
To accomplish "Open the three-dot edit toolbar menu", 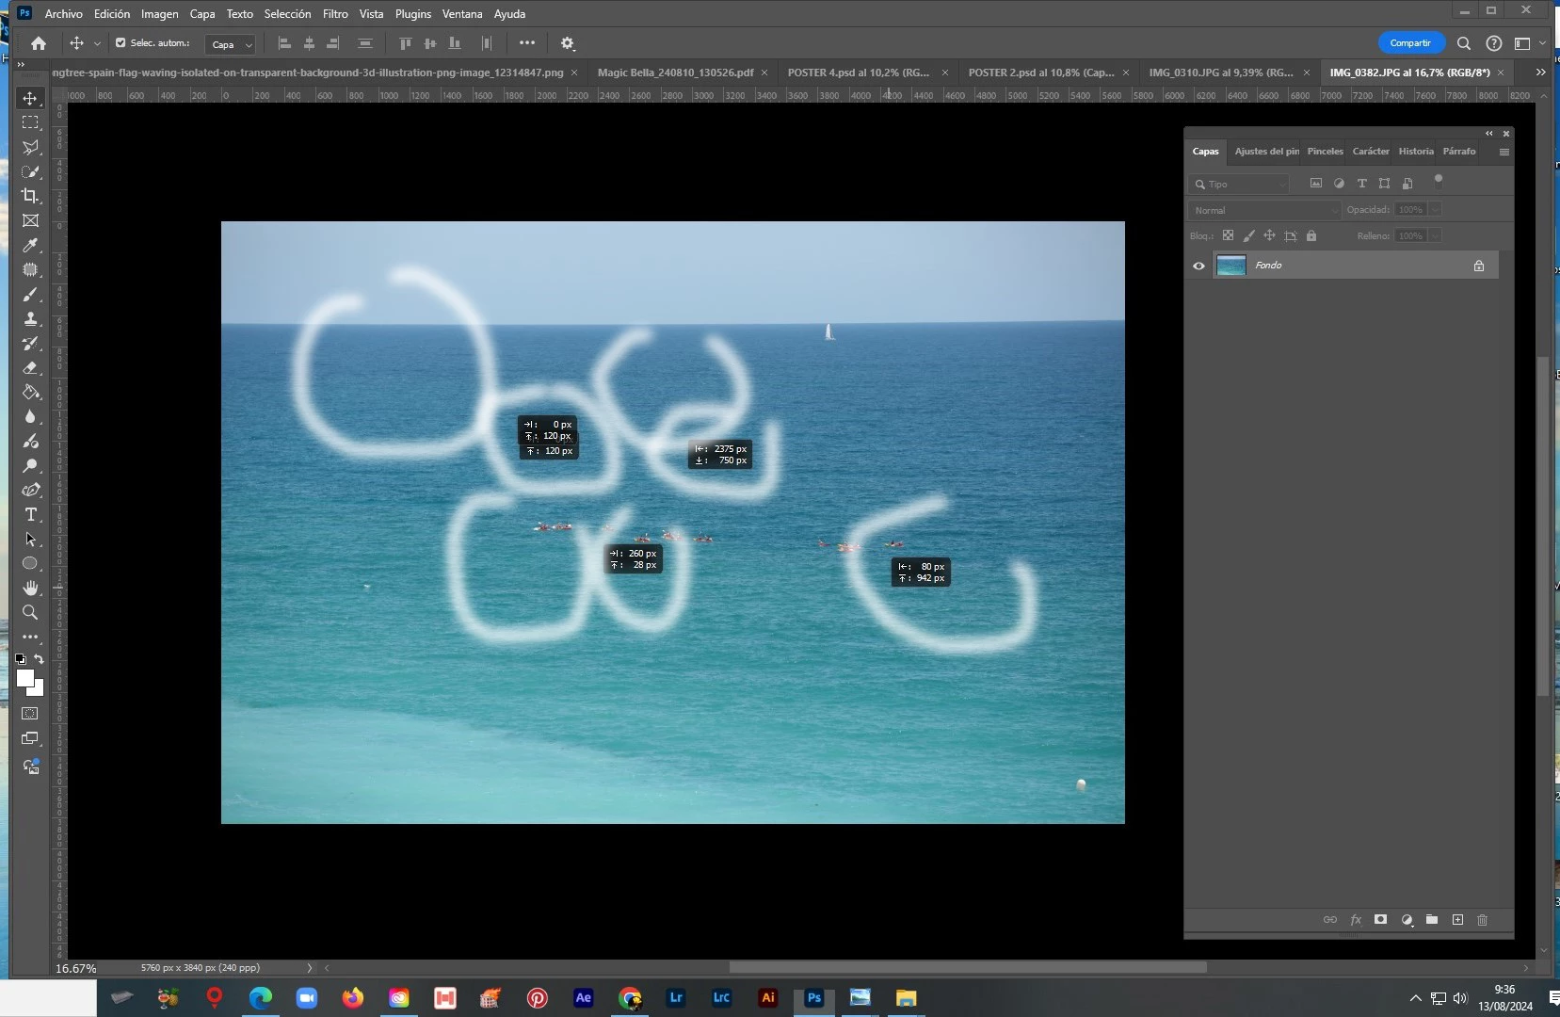I will point(30,637).
